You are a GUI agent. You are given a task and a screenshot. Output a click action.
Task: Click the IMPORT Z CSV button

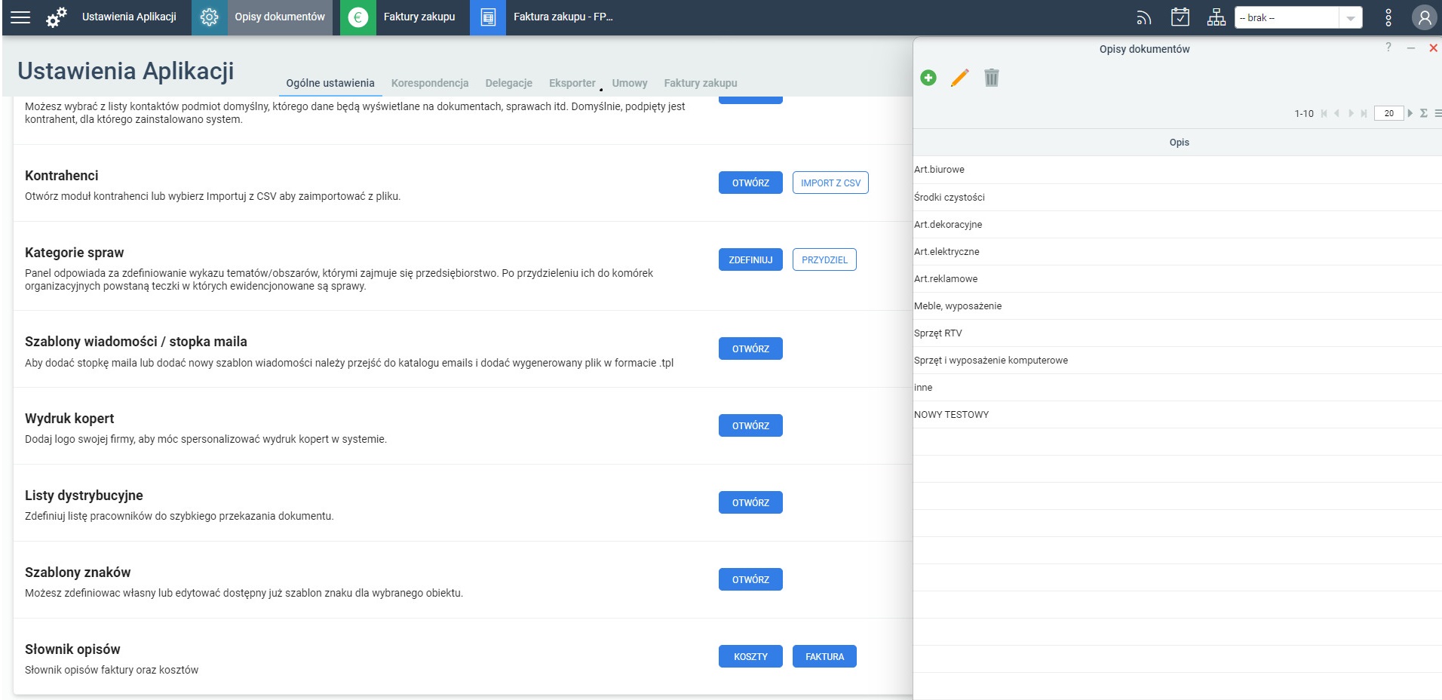830,183
